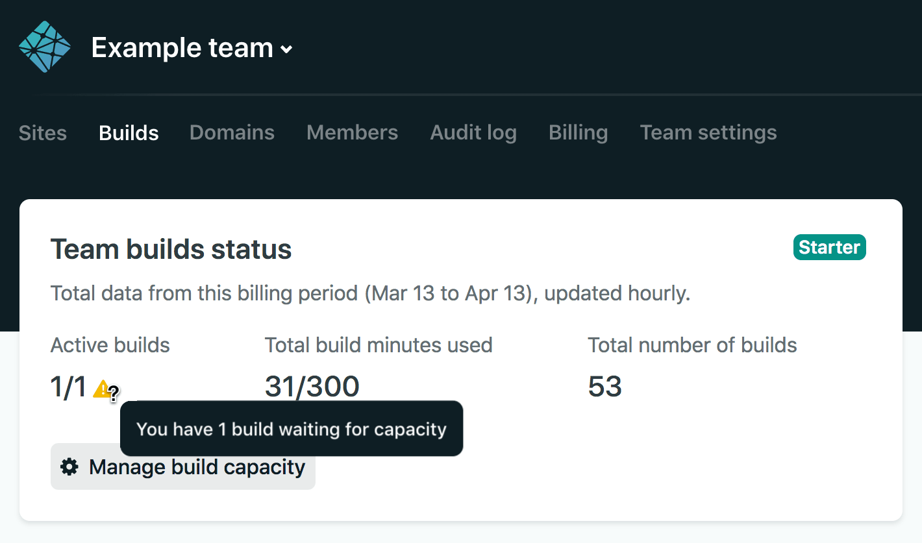Click the total builds number 53
The image size is (922, 543).
604,387
